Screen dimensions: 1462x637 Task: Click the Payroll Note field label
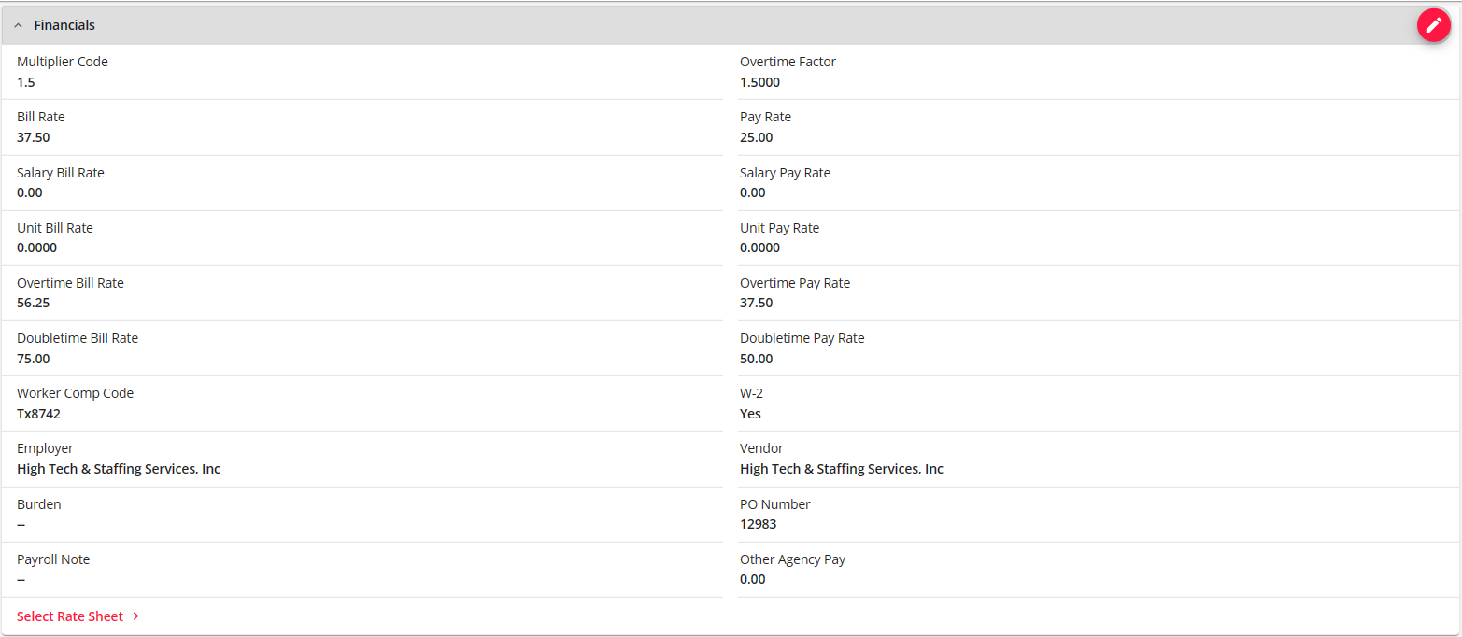point(53,559)
